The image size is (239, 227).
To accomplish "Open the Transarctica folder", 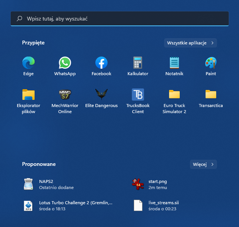I will (211, 94).
